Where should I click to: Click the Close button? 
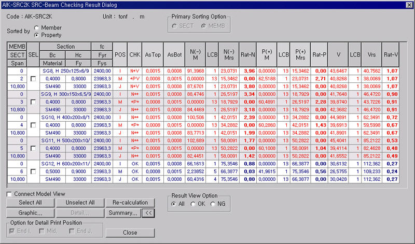click(x=130, y=233)
